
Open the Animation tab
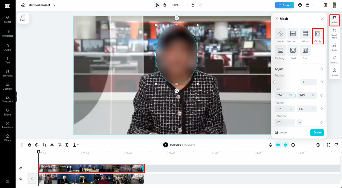335,60
